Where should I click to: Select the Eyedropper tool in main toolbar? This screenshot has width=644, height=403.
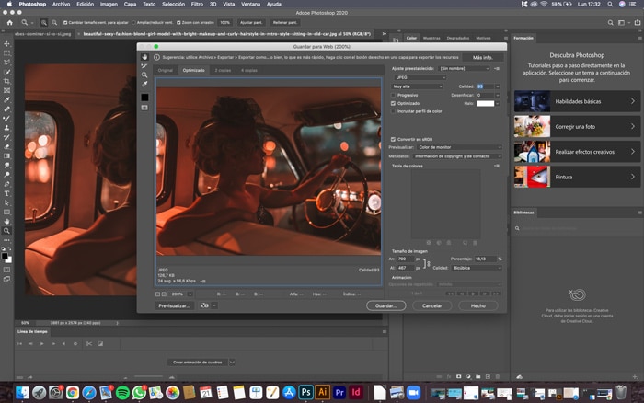click(6, 99)
